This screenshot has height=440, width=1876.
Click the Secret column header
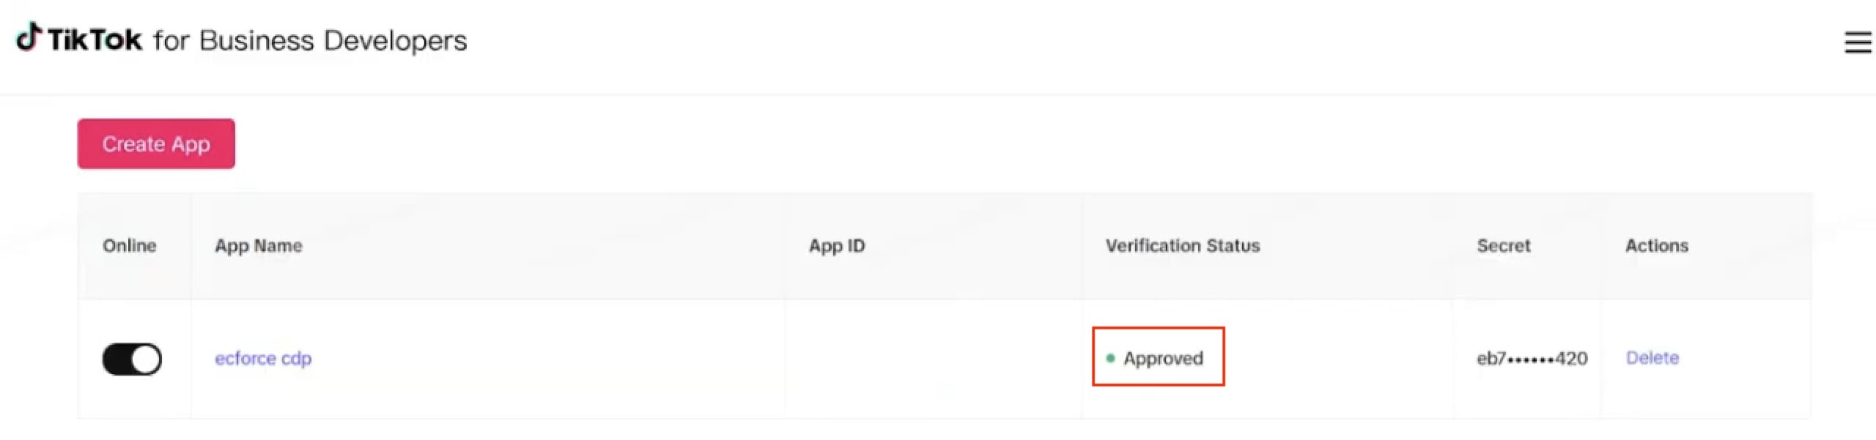click(1503, 246)
